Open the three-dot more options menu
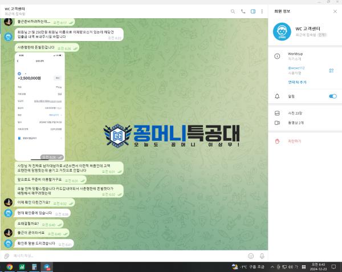Screen dimensions: 342x272 coord(262,11)
